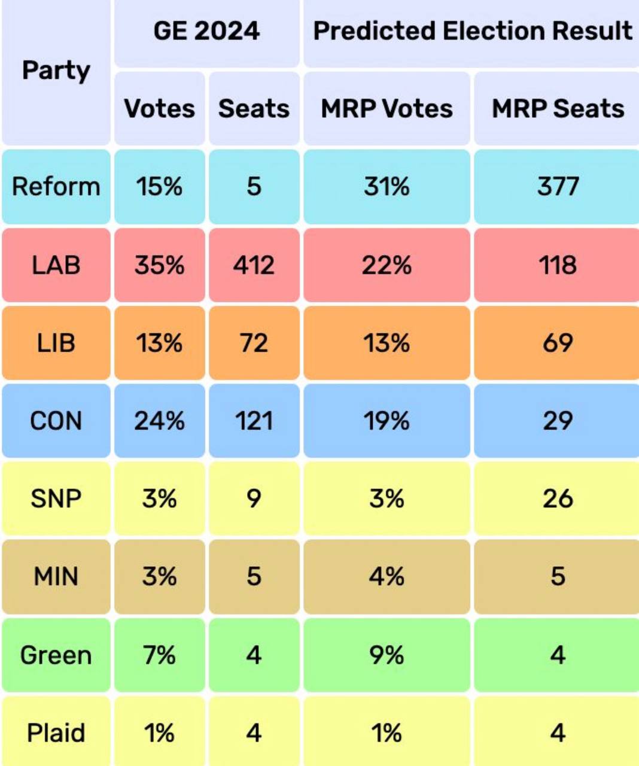This screenshot has height=766, width=639.
Task: Click the CON party row label
Action: coord(56,421)
